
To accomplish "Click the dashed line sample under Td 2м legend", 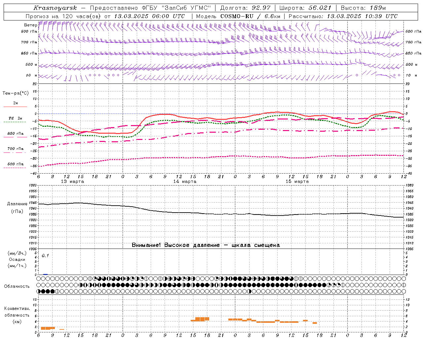I will pyautogui.click(x=15, y=122).
